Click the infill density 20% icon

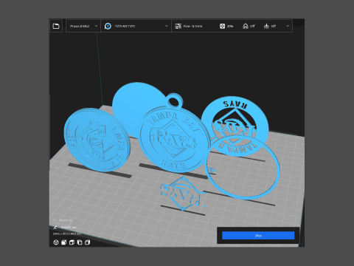[222, 26]
